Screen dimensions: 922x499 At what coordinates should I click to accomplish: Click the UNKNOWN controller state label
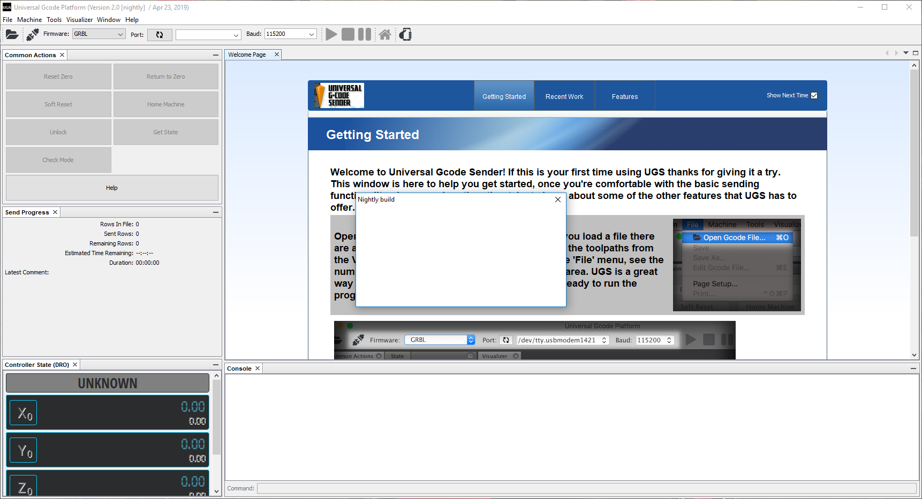pos(108,383)
